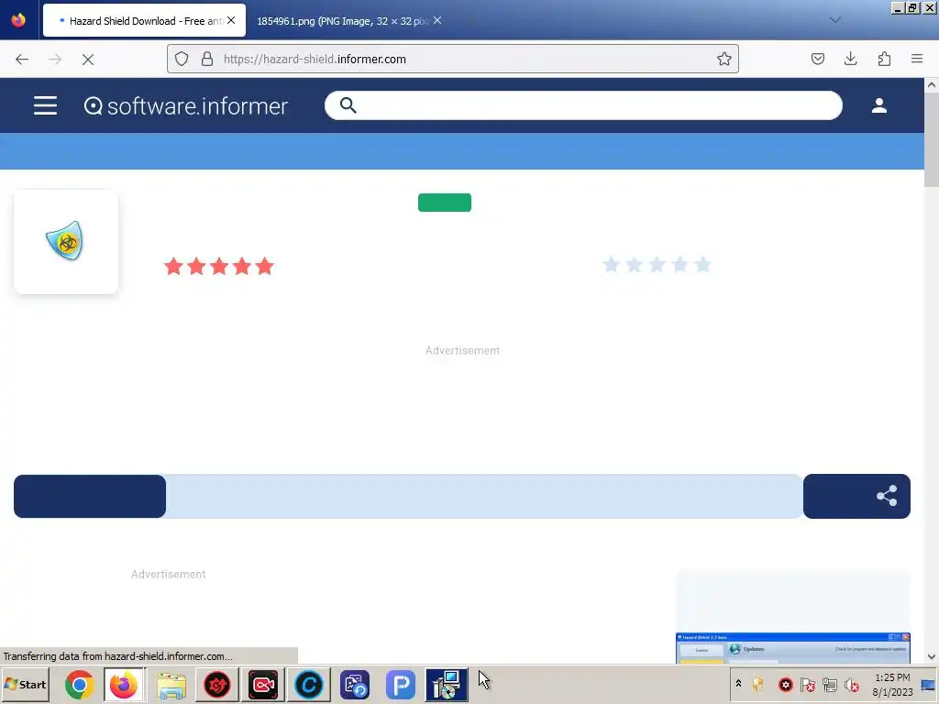Open the Firefox application menu
The height and width of the screenshot is (704, 939).
[917, 59]
